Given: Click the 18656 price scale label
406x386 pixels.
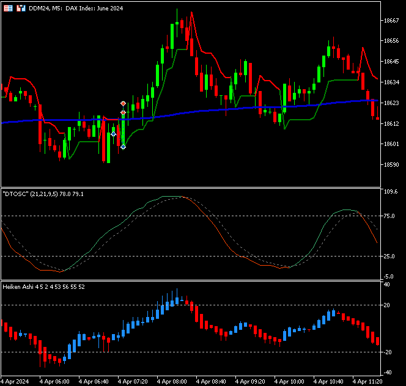Looking at the screenshot, I should tap(391, 41).
